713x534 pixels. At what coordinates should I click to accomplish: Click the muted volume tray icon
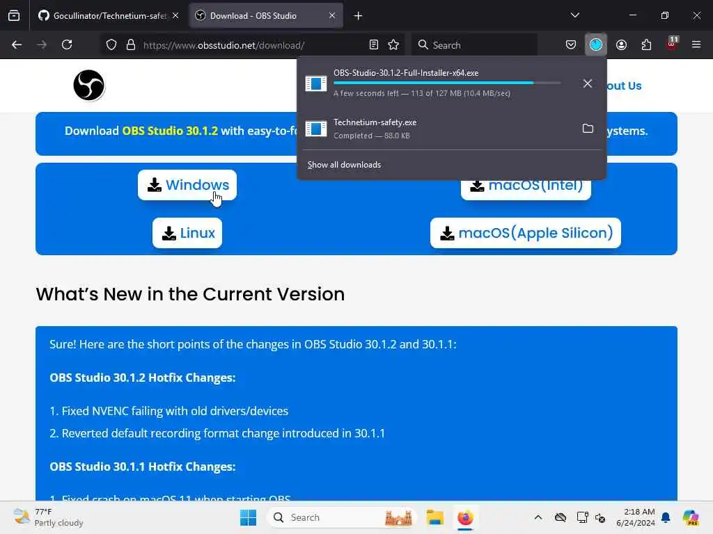pos(600,517)
